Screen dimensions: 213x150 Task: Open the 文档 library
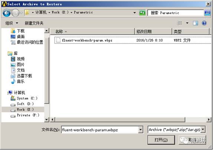coord(18,70)
